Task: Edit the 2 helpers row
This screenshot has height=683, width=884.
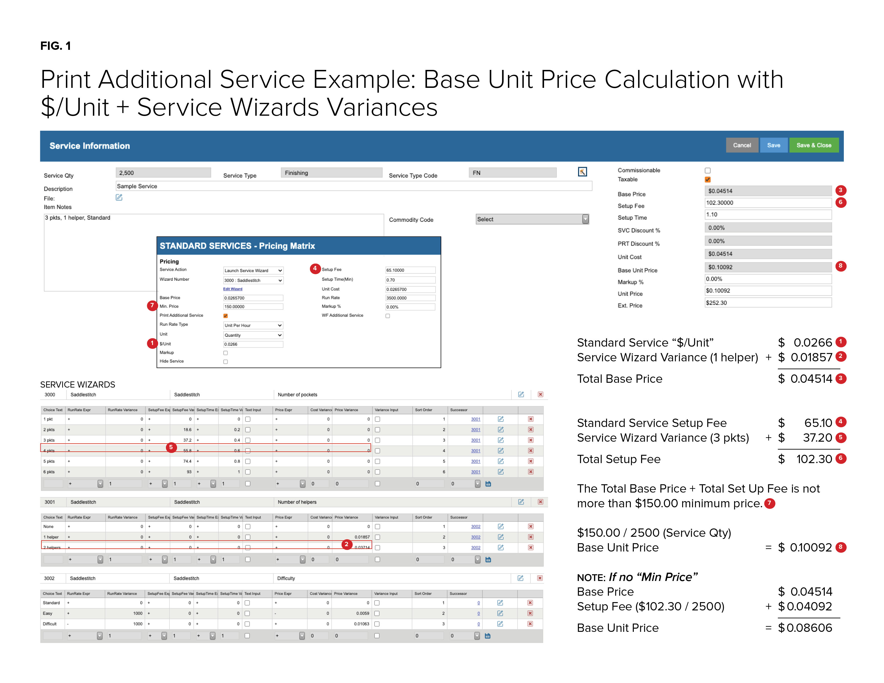Action: [501, 547]
